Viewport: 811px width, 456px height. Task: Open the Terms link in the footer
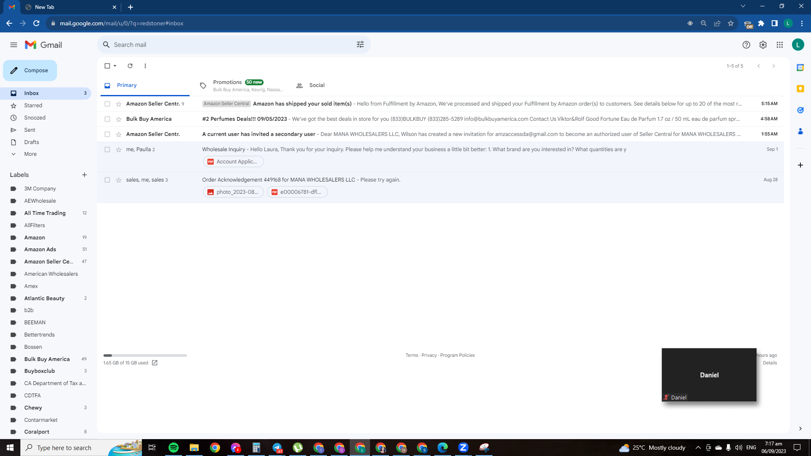[412, 356]
